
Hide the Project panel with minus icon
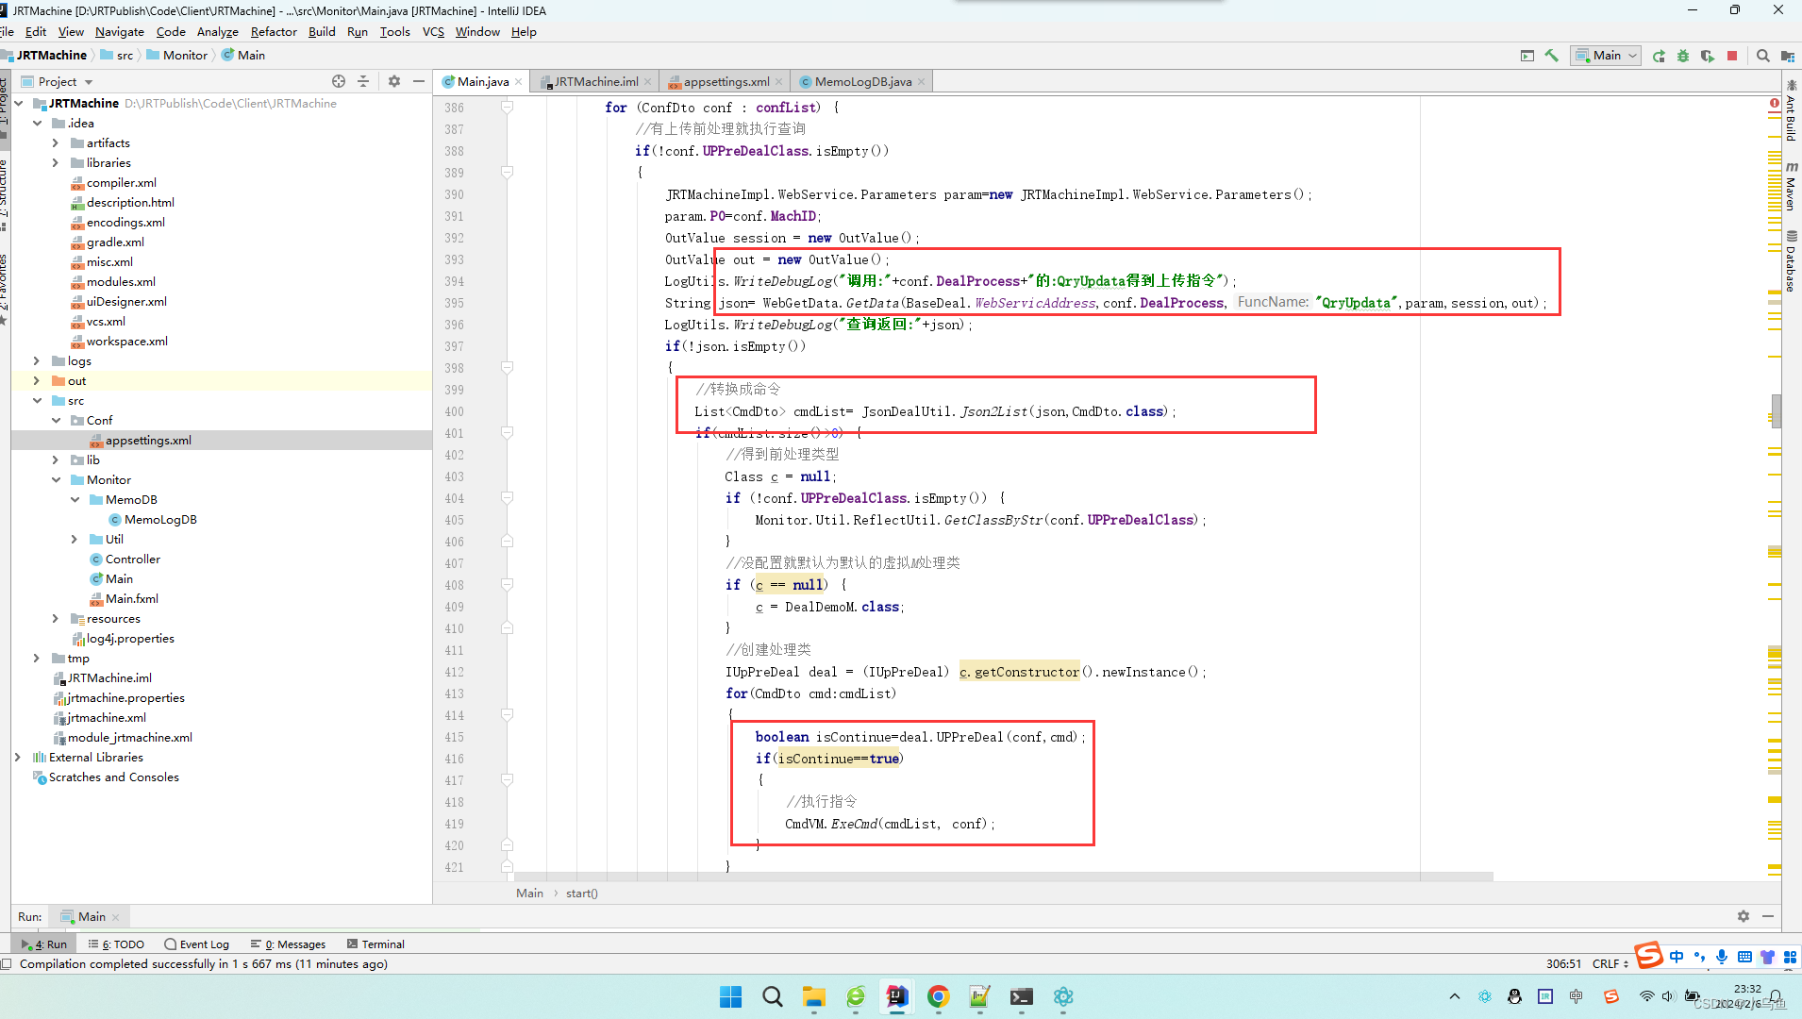point(419,81)
